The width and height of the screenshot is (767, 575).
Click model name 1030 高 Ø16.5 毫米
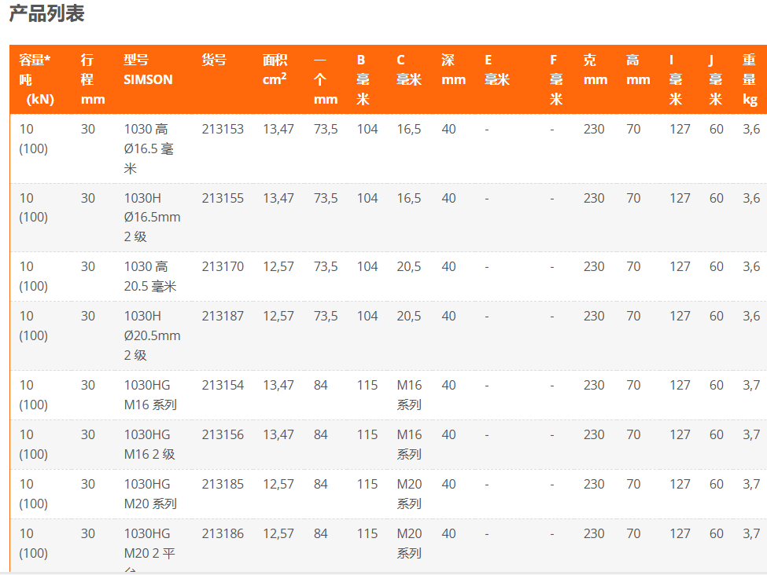pyautogui.click(x=149, y=148)
